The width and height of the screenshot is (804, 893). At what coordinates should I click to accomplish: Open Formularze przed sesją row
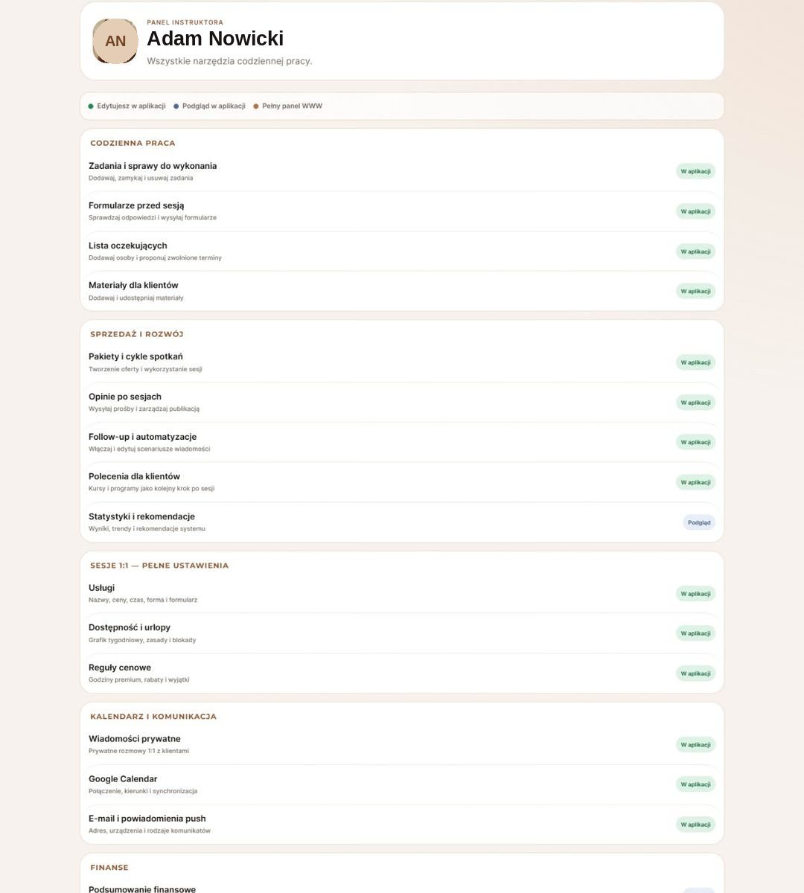402,211
